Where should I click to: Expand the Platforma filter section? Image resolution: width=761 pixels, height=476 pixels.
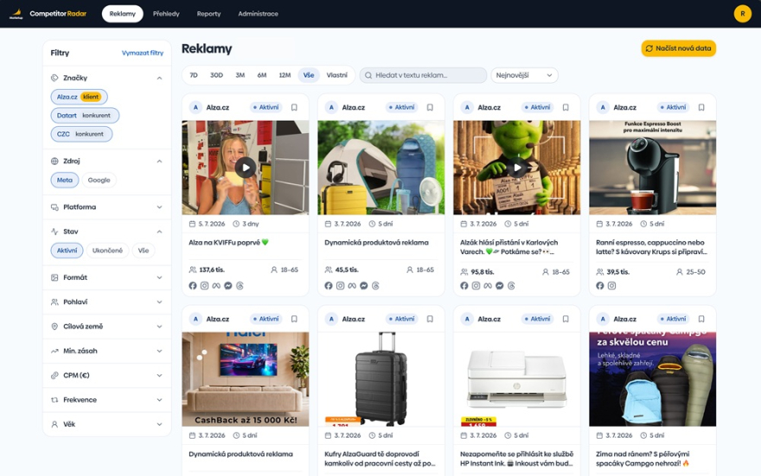click(x=106, y=207)
